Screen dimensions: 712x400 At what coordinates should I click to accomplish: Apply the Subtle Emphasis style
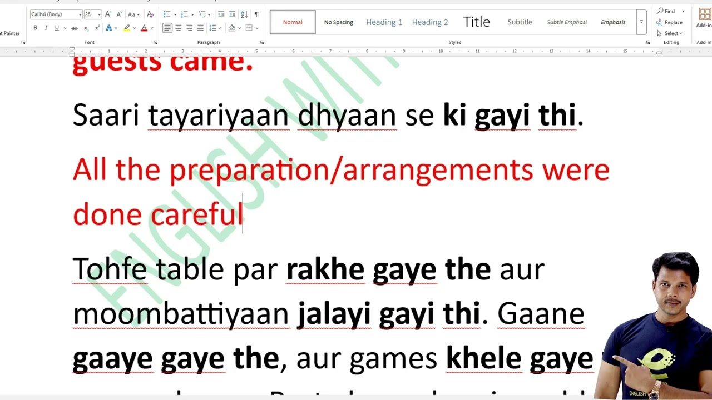click(567, 22)
